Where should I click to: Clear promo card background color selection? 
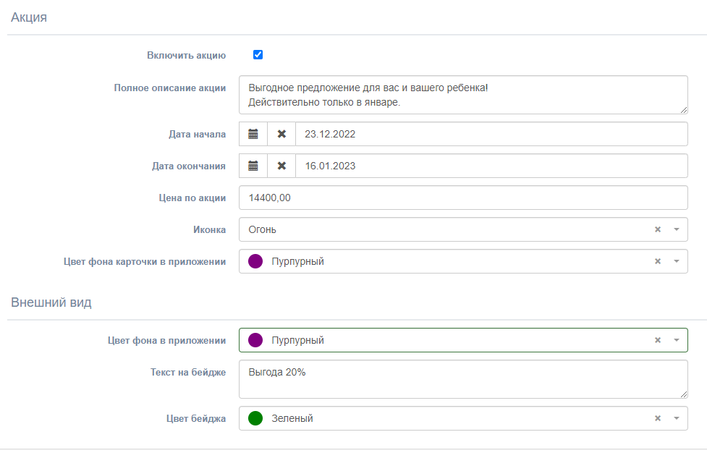(658, 261)
